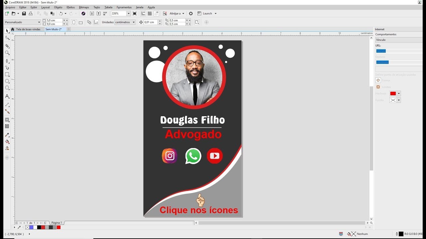Click the Print icon

pyautogui.click(x=31, y=14)
